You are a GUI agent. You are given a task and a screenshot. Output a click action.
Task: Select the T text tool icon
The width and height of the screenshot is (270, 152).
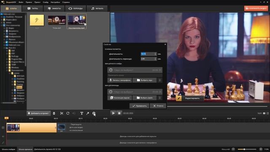[81, 113]
